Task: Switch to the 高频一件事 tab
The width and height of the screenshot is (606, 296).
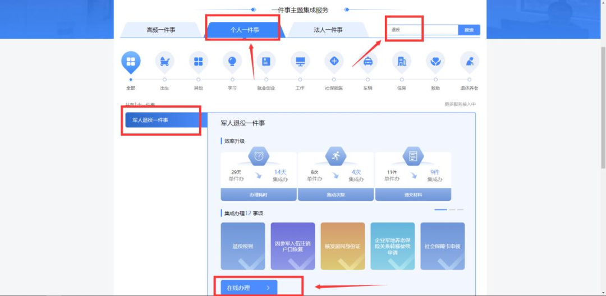Action: 161,30
